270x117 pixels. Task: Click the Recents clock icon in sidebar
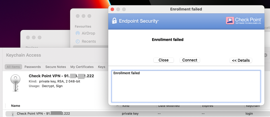(78, 42)
